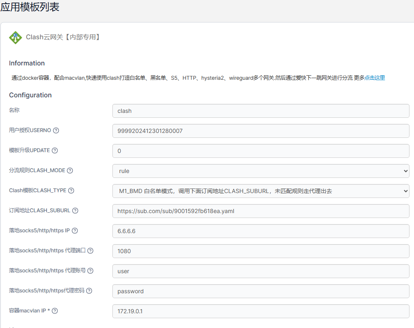Open help icon beside 模板升级UPDATE

click(55, 151)
